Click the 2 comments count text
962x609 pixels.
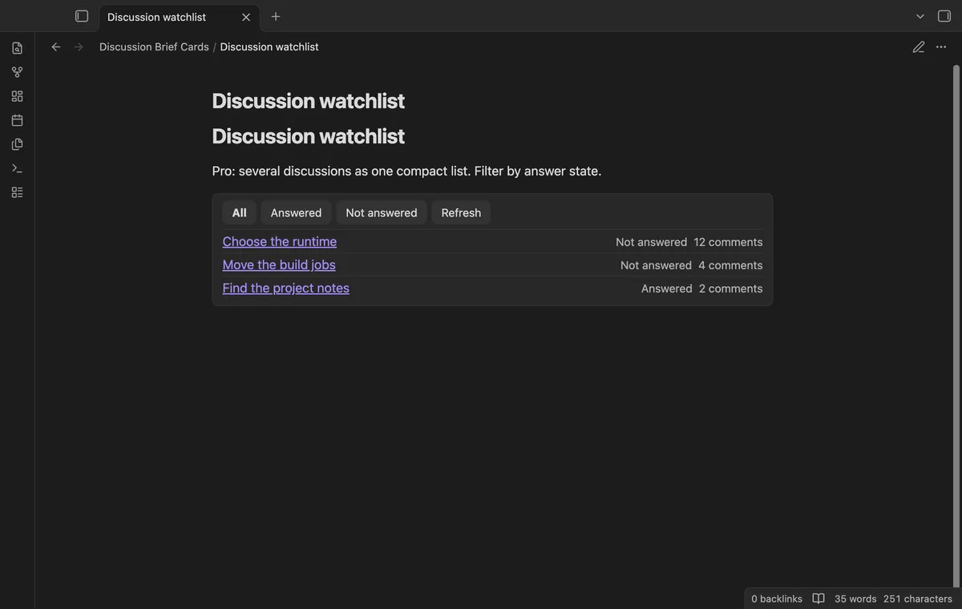click(x=730, y=288)
